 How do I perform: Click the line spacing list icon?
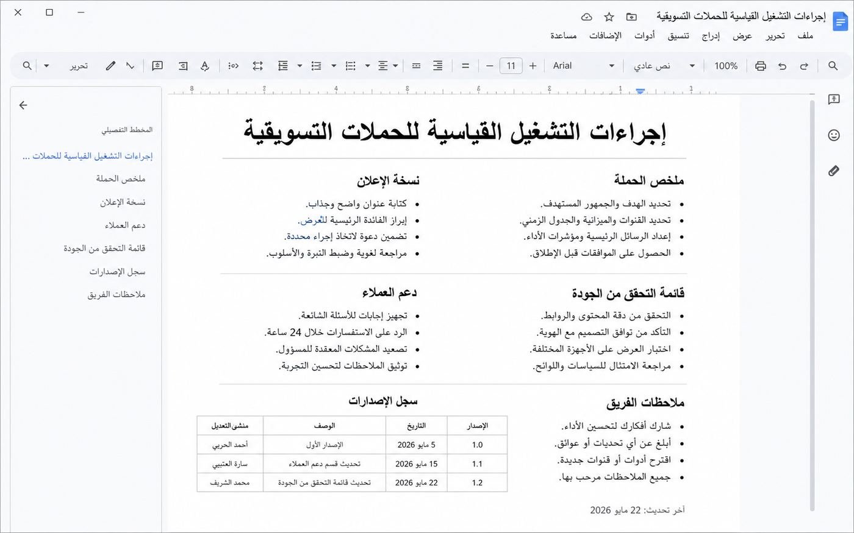[282, 66]
